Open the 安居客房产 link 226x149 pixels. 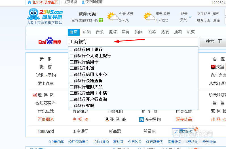point(46,103)
